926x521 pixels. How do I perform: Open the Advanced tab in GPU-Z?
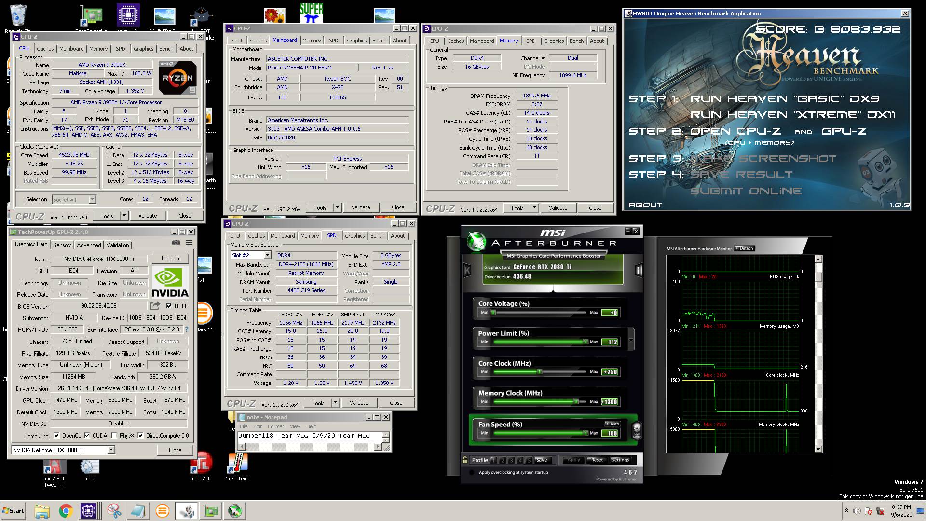point(89,245)
